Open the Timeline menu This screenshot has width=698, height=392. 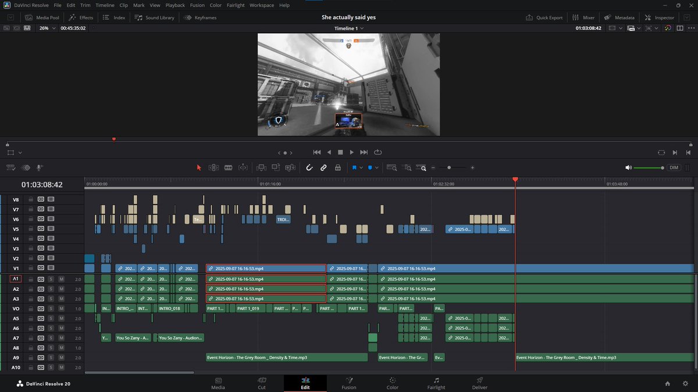pos(105,5)
